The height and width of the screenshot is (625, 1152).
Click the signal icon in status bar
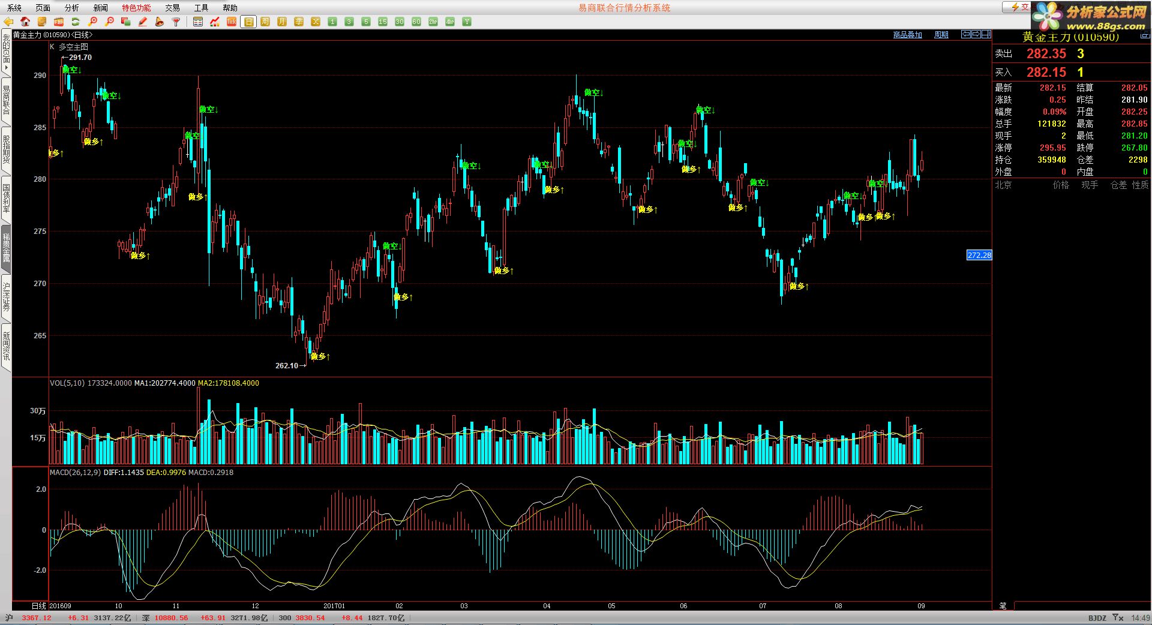(1117, 618)
